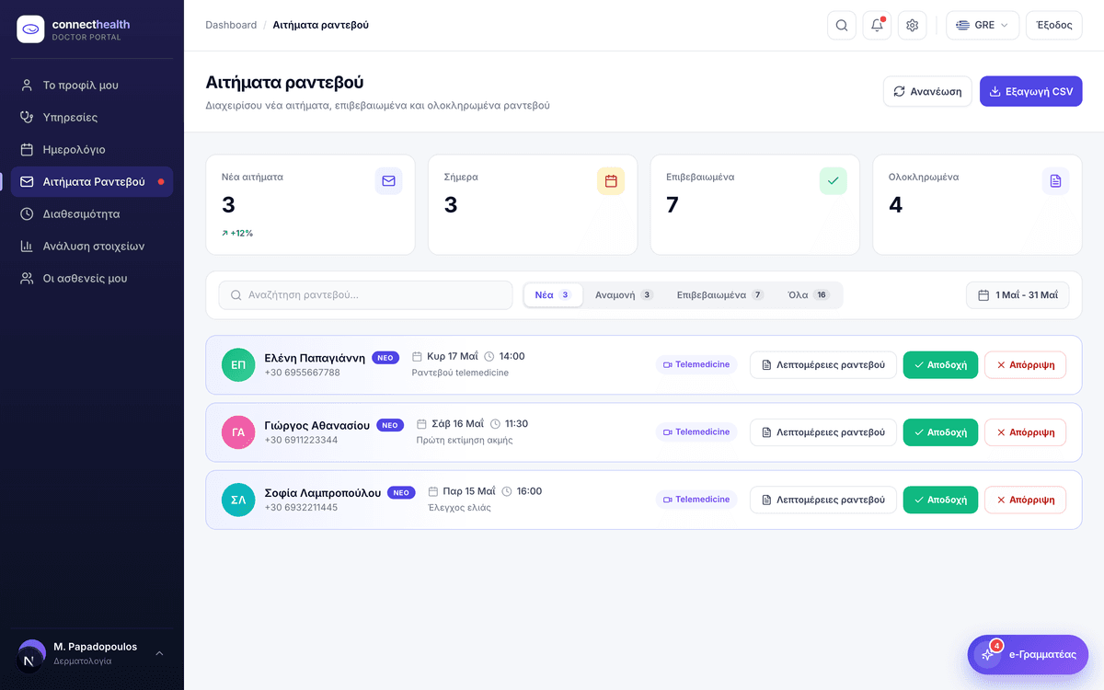The image size is (1104, 690).
Task: Switch to the Όλα tab
Action: tap(809, 295)
